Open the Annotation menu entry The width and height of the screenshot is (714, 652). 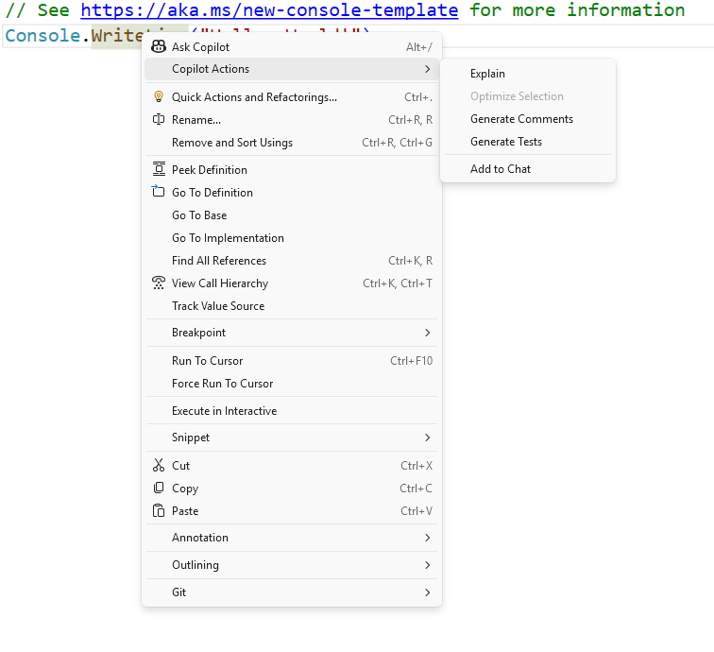point(292,538)
